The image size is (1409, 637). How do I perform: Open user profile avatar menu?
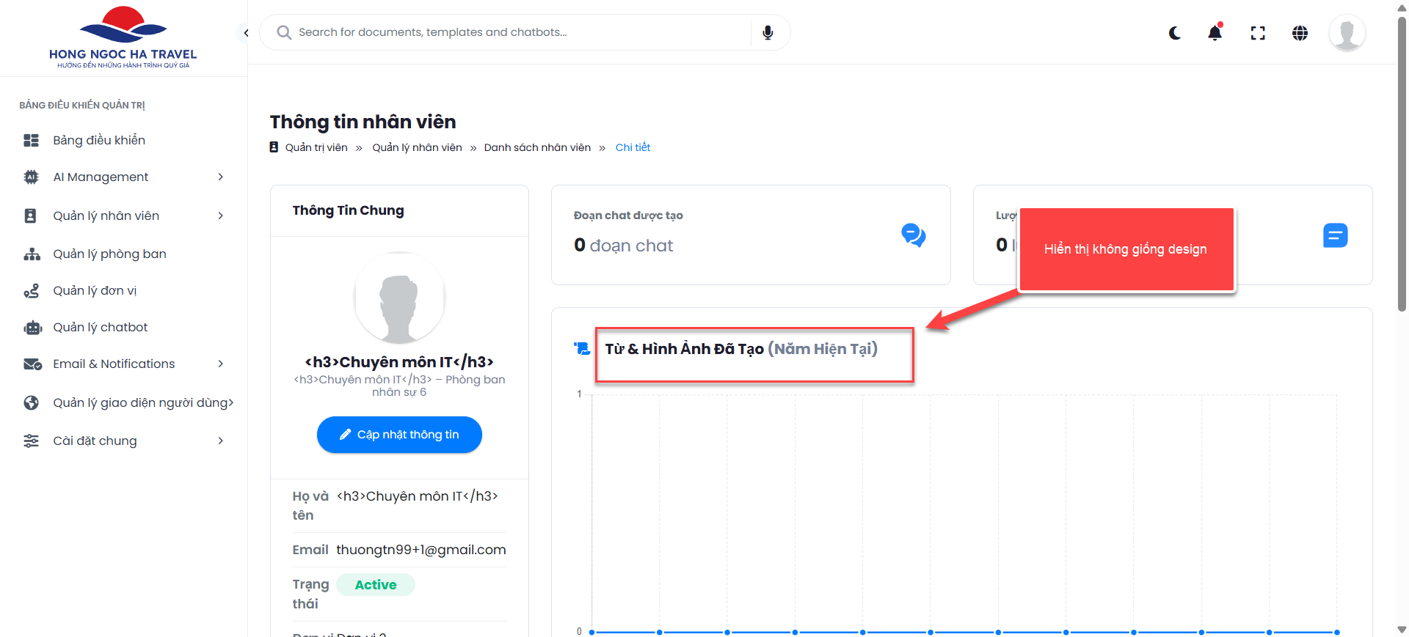1347,33
